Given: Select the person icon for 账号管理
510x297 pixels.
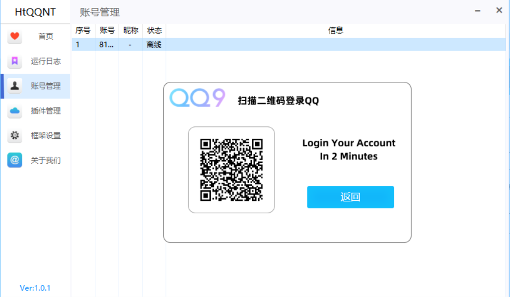Looking at the screenshot, I should (14, 86).
